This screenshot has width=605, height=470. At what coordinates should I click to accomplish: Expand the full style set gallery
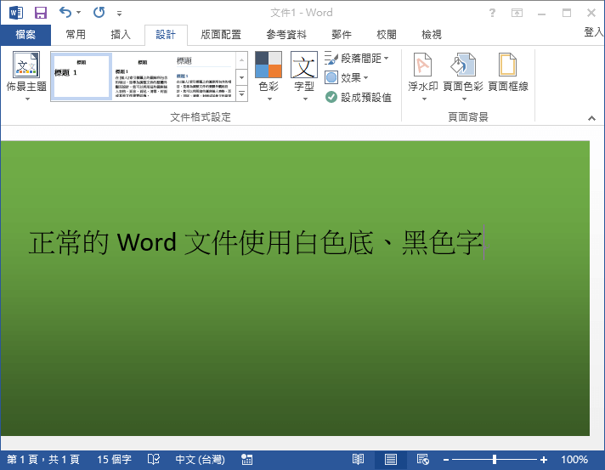click(241, 93)
